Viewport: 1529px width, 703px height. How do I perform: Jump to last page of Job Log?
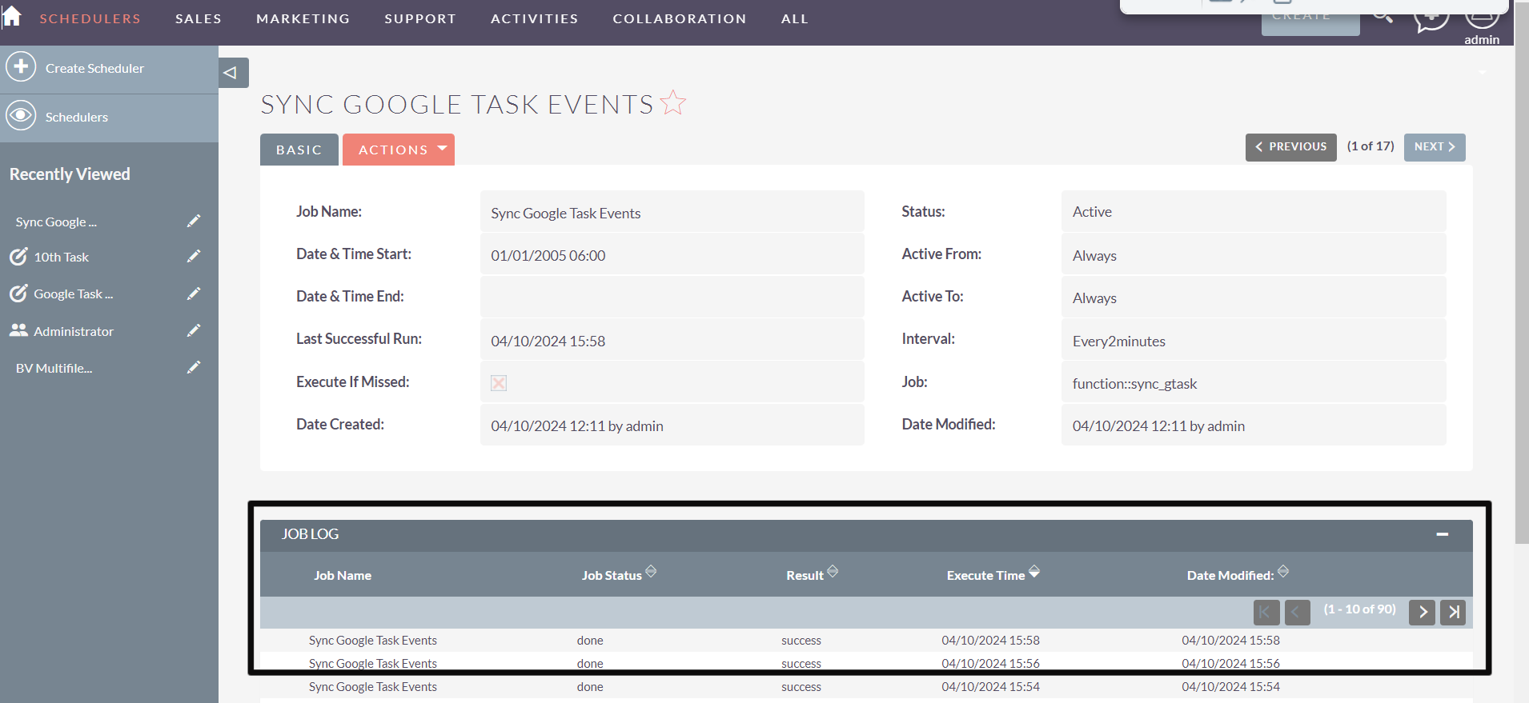tap(1453, 612)
